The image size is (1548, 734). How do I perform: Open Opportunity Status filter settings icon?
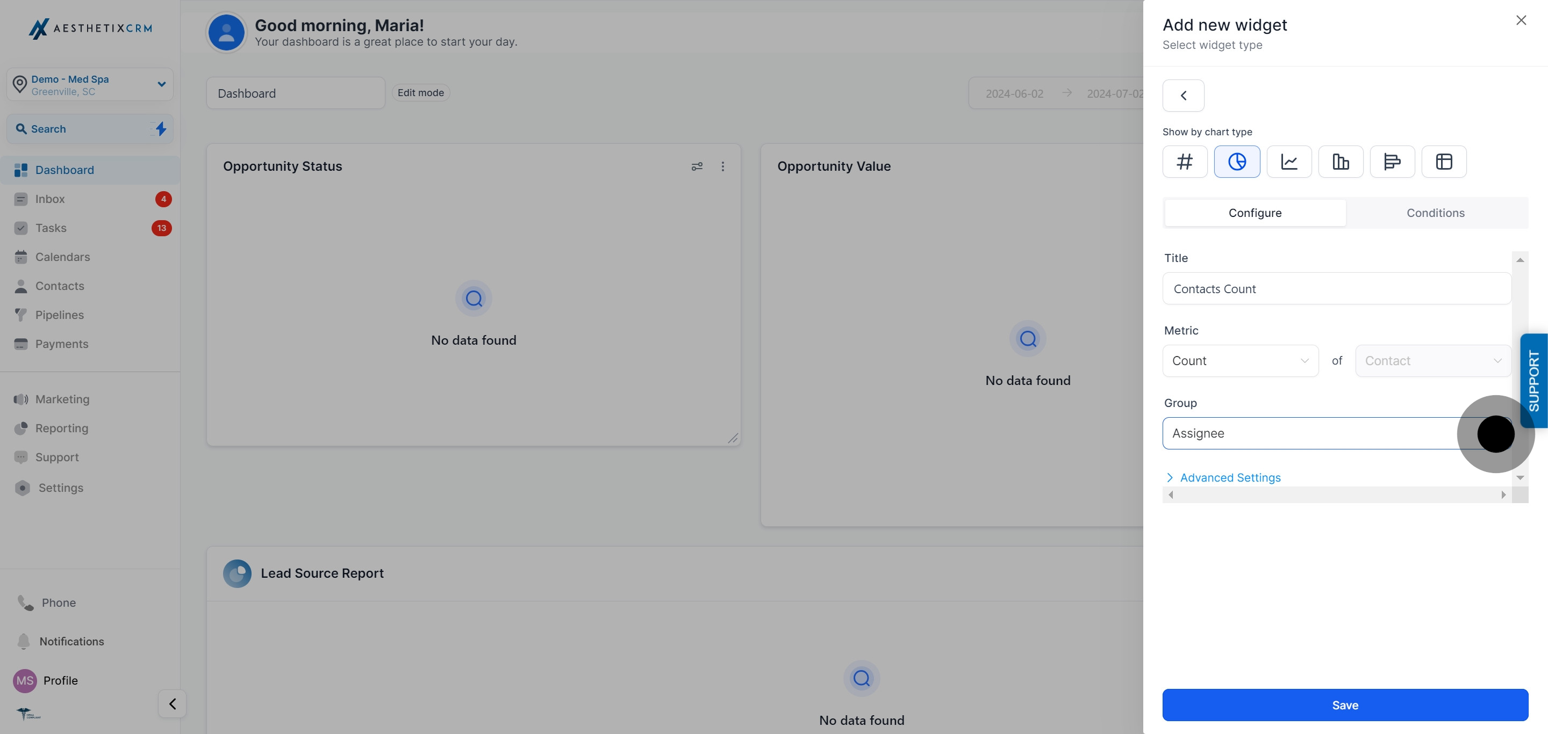pyautogui.click(x=697, y=166)
